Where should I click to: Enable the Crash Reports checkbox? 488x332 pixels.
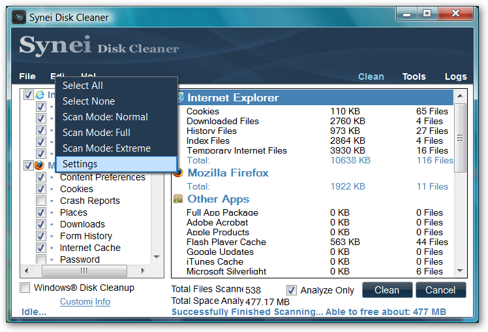(40, 201)
